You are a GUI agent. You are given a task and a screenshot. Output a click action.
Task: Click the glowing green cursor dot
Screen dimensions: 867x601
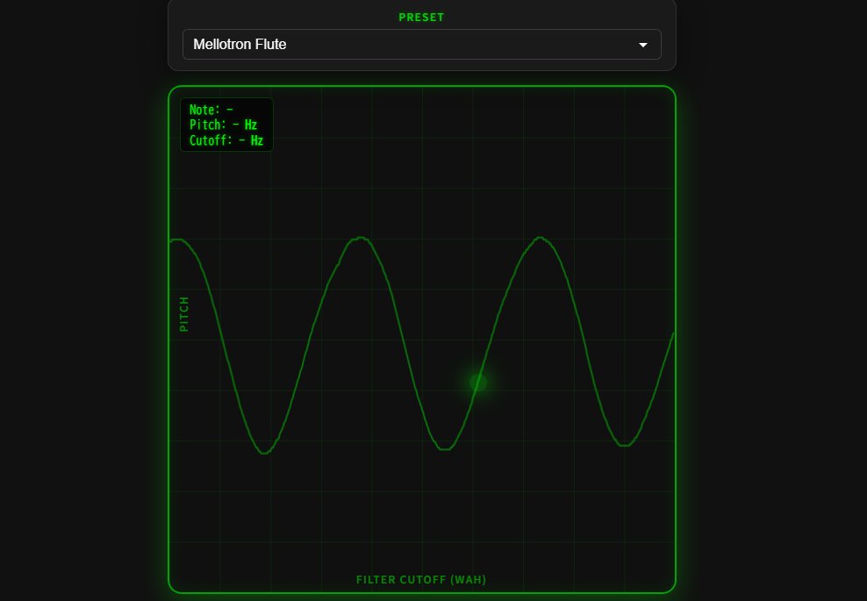coord(478,382)
